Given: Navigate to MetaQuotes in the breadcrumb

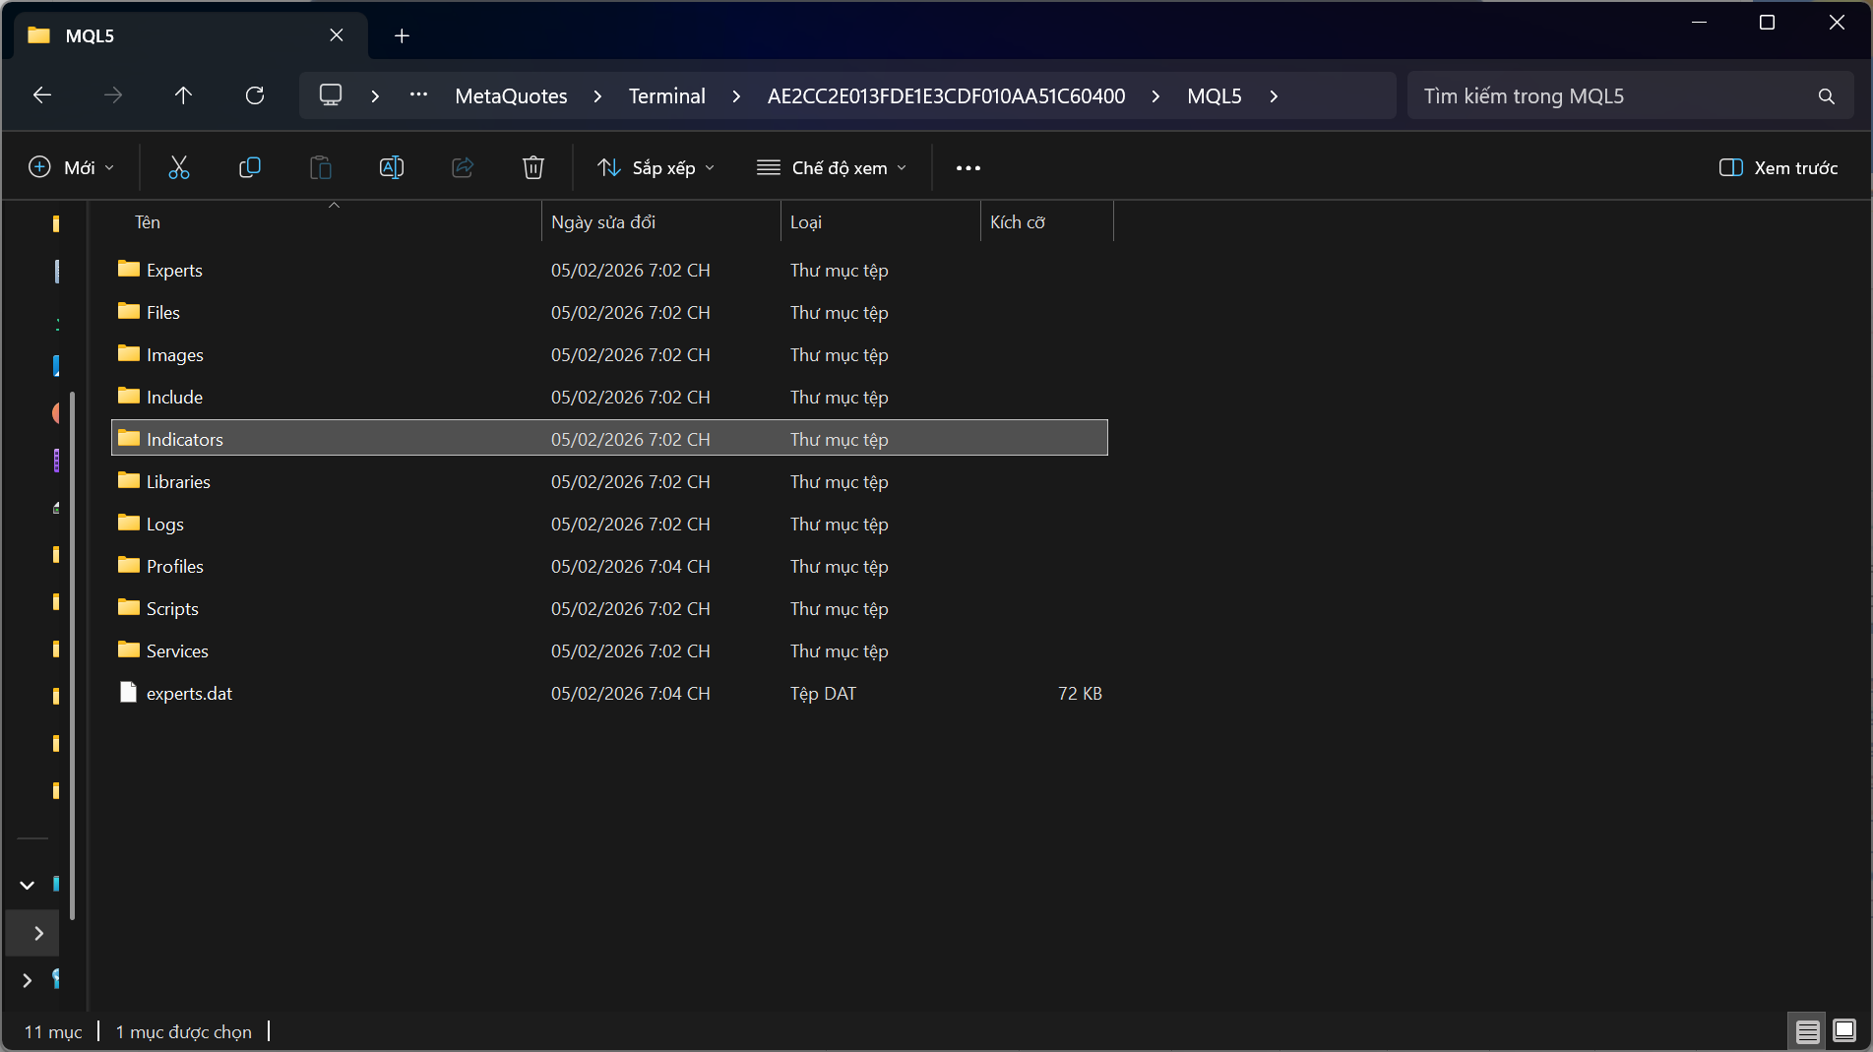Looking at the screenshot, I should point(511,96).
